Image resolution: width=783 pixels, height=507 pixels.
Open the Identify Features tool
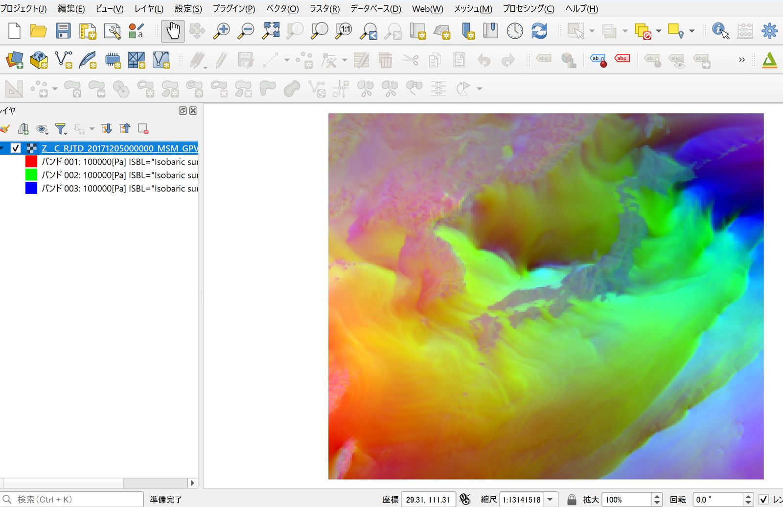[x=720, y=31]
